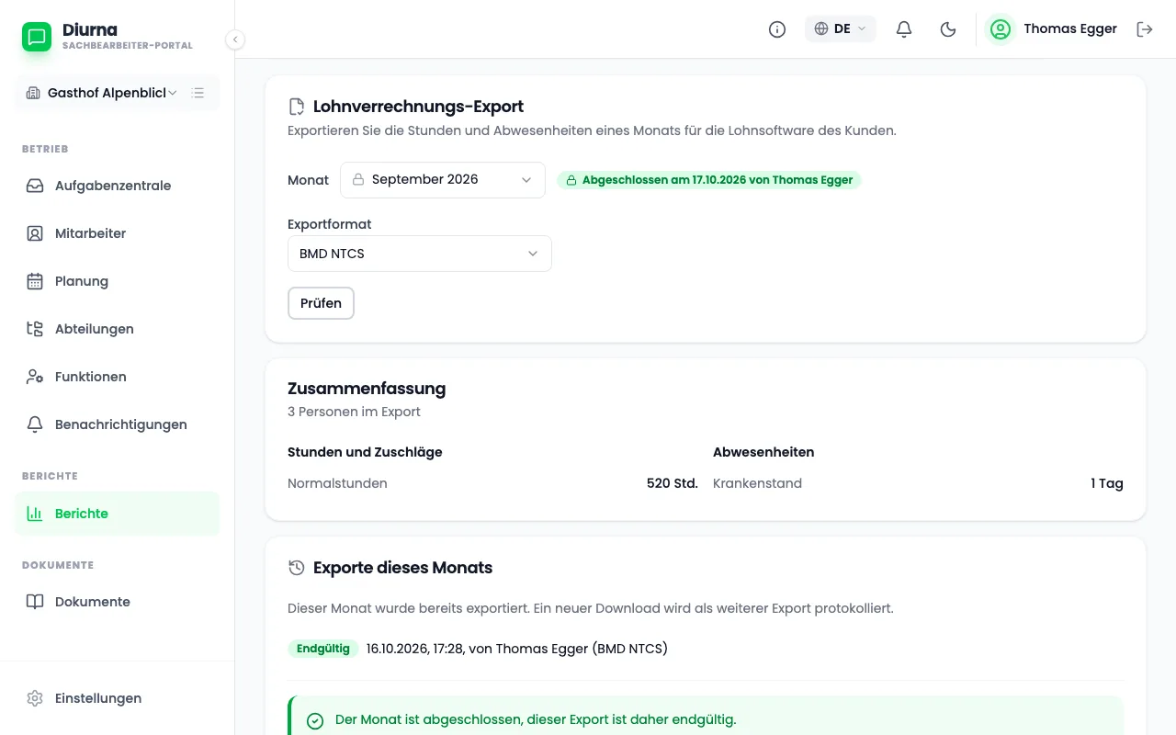Click the Abgeschlossen am 17.10.2026 badge
This screenshot has width=1176, height=735.
(709, 180)
